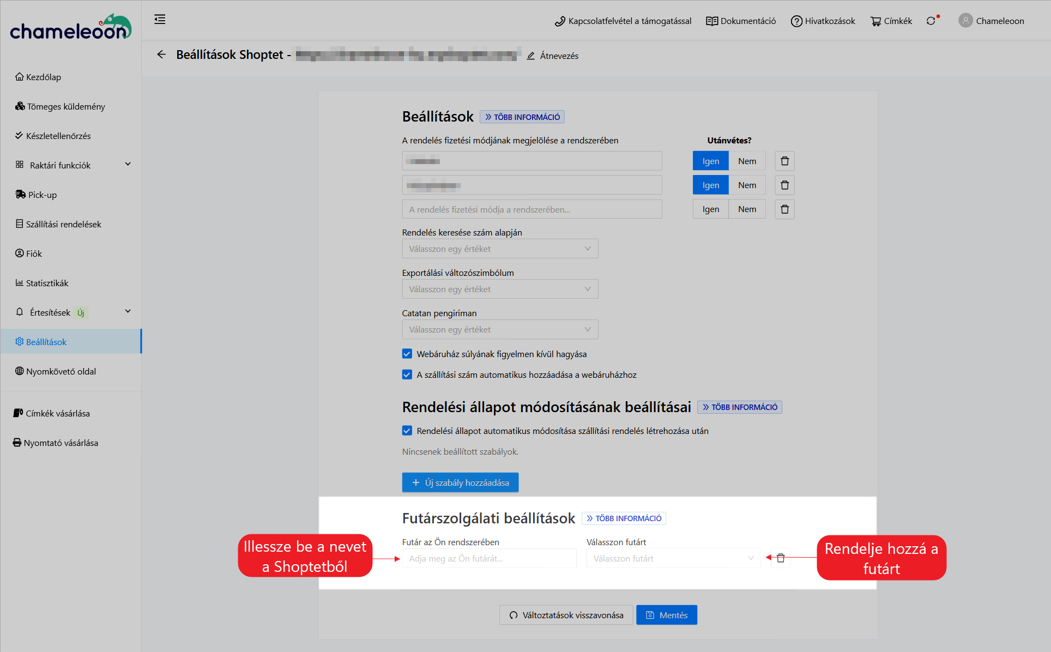
Task: Click Új szabály hozzáadása button
Action: (x=460, y=482)
